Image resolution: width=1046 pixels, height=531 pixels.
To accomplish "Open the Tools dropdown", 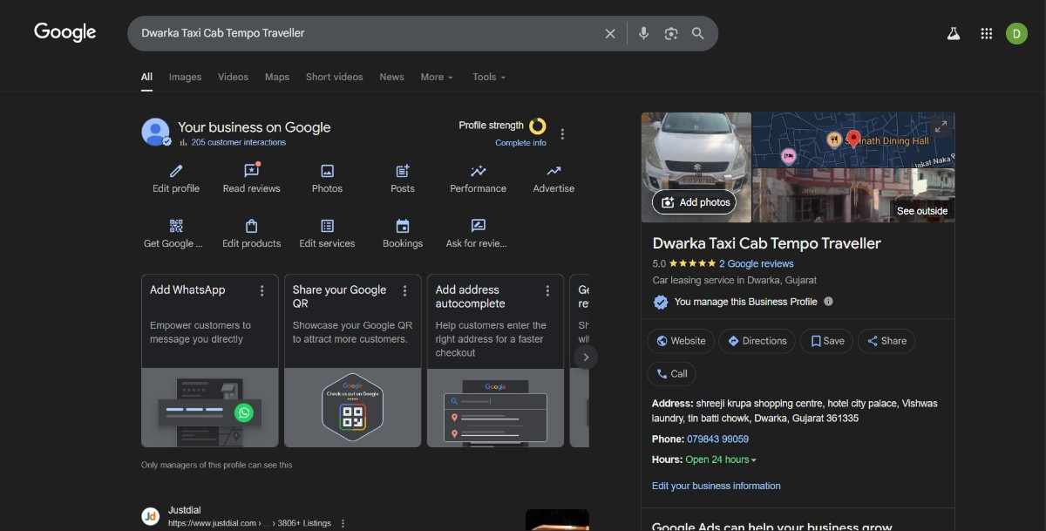I will [488, 77].
